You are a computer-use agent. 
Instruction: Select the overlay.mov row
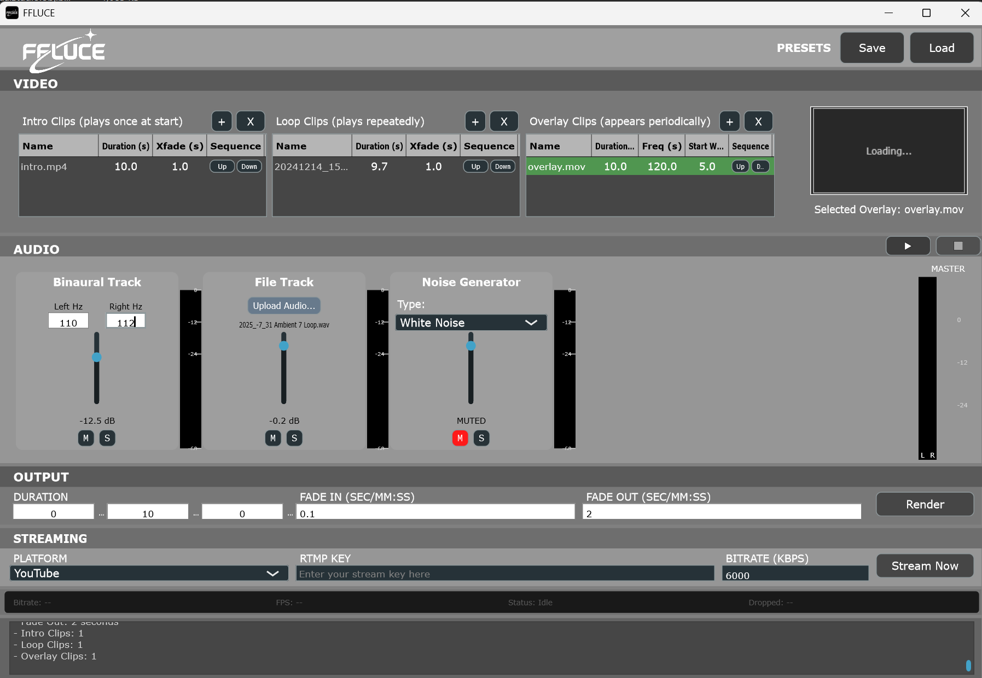coord(650,167)
